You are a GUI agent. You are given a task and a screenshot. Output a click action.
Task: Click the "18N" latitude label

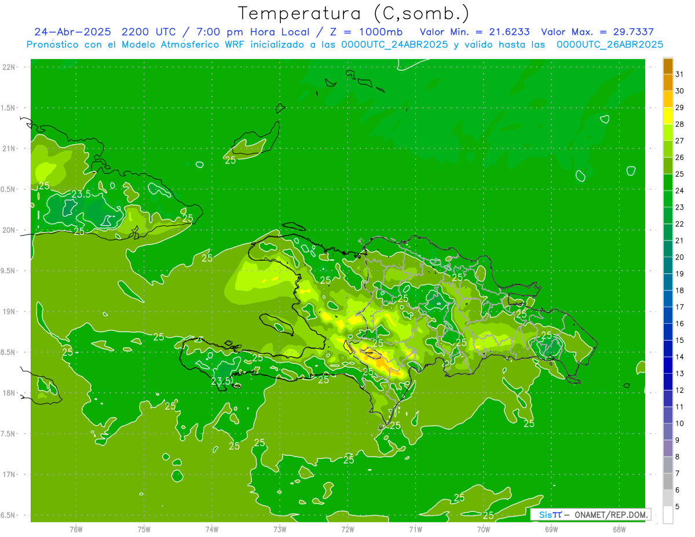click(x=9, y=393)
